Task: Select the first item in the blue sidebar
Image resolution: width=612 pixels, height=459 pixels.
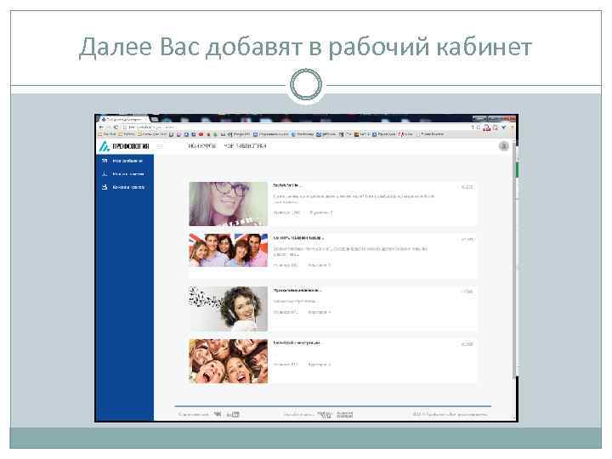Action: pos(125,161)
